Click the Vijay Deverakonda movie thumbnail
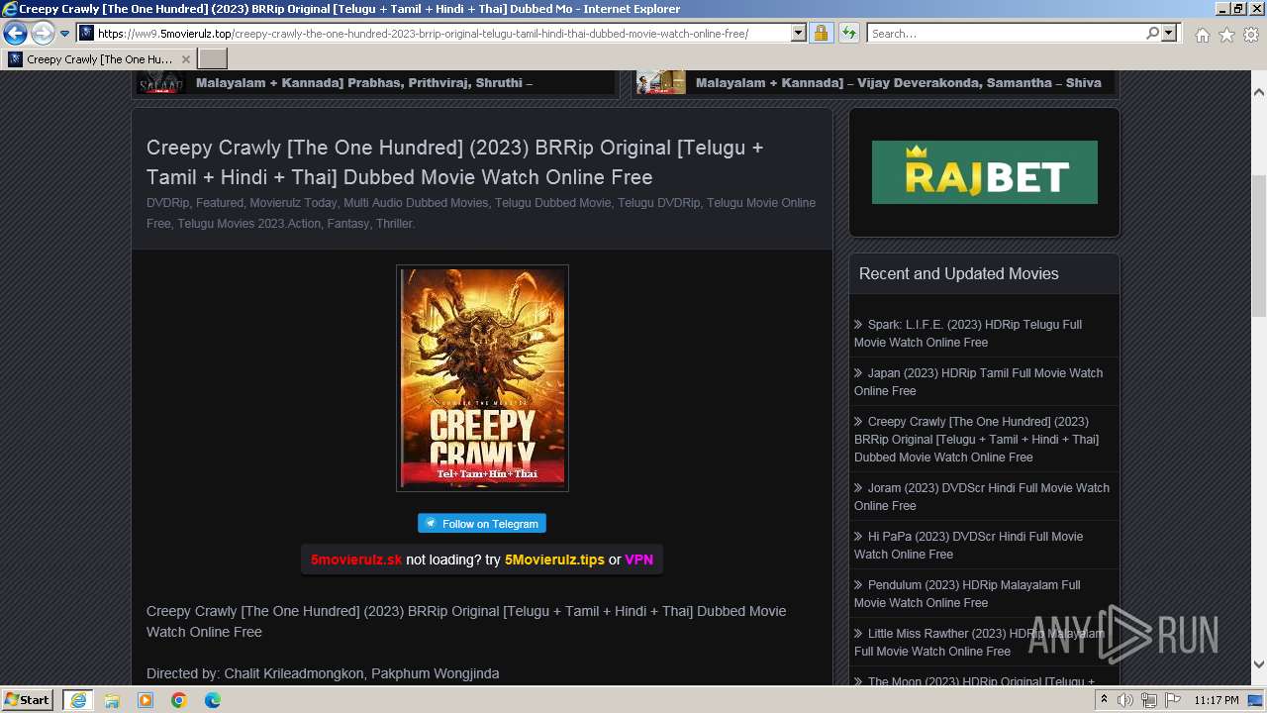Screen dimensions: 1267x713 pyautogui.click(x=661, y=82)
